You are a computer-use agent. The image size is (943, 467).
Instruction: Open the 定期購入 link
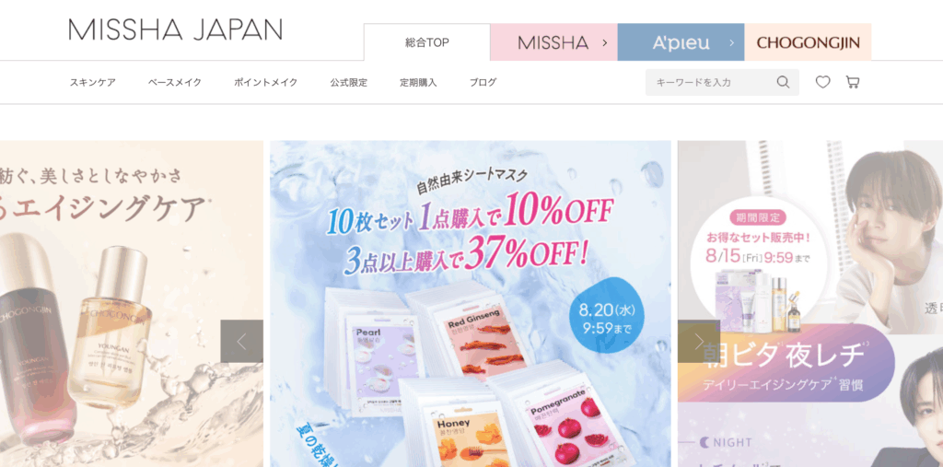(419, 83)
